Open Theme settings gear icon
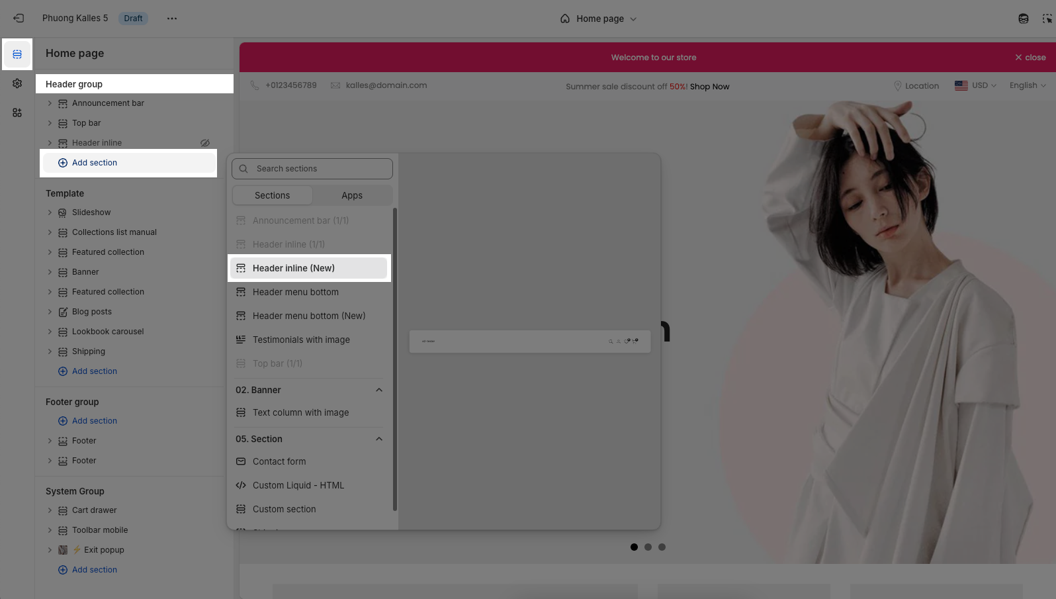Viewport: 1056px width, 599px height. [x=17, y=83]
